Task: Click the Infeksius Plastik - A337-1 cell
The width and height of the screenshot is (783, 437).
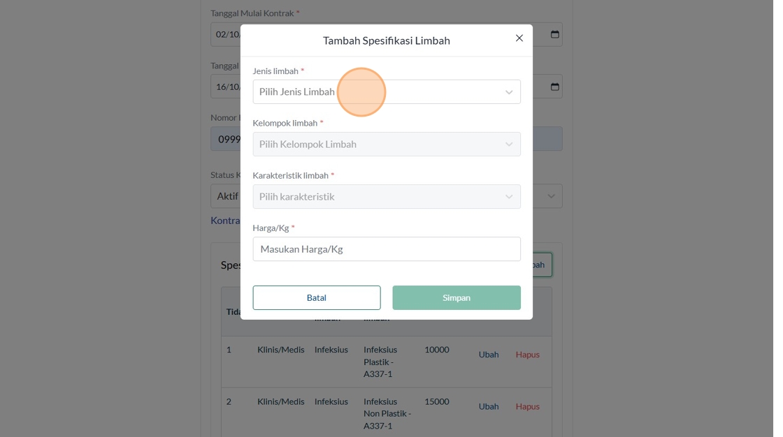Action: [x=381, y=362]
